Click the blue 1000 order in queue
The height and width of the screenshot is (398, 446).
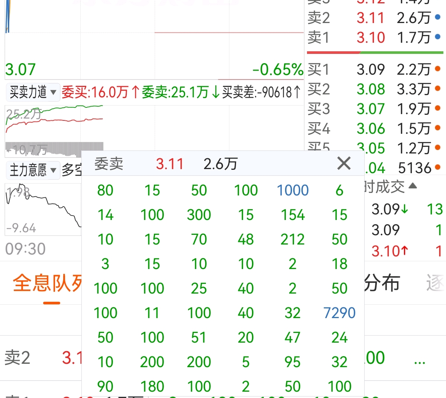coord(293,190)
